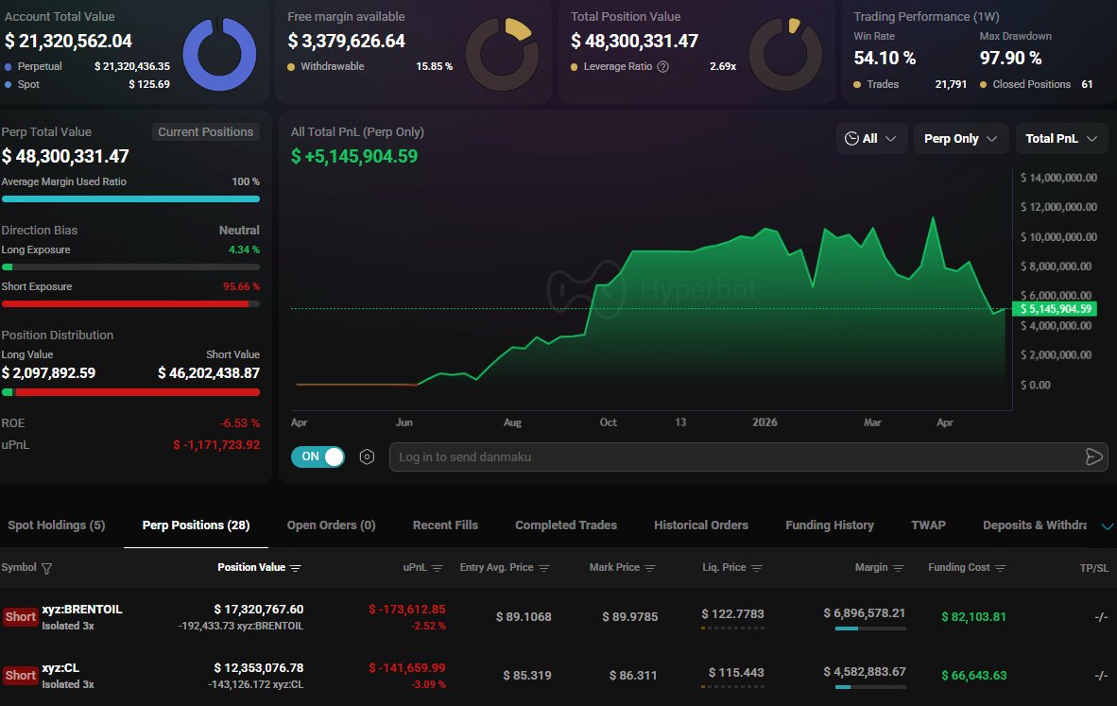
Task: Click the Current Positions button
Action: [x=205, y=132]
